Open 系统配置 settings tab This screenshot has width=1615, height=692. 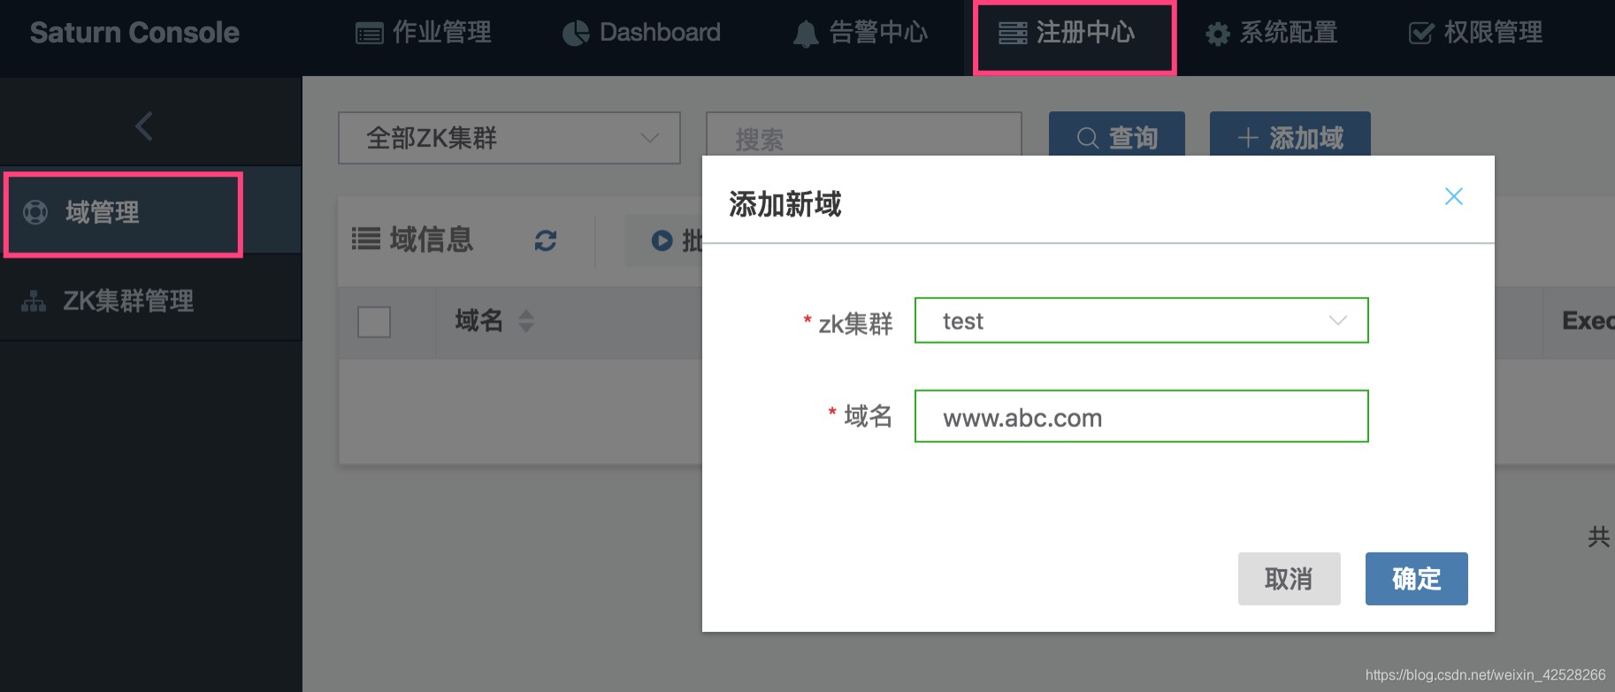tap(1271, 33)
